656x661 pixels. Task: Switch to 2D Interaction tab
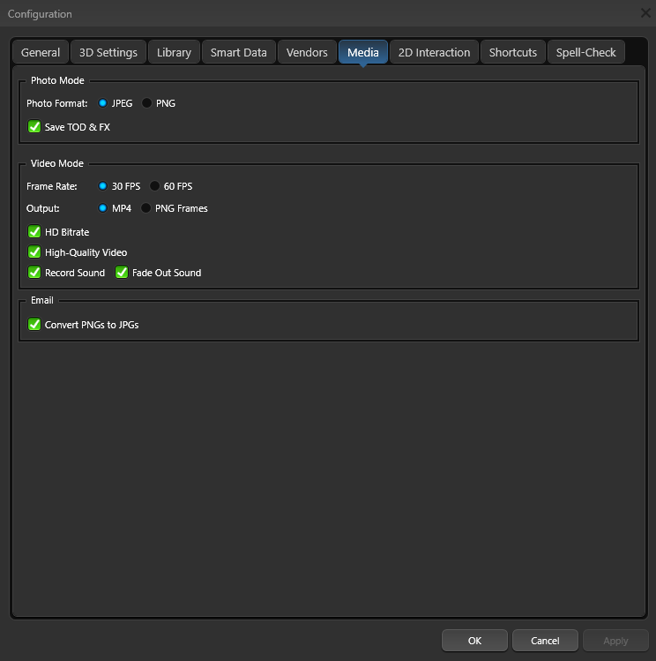434,52
